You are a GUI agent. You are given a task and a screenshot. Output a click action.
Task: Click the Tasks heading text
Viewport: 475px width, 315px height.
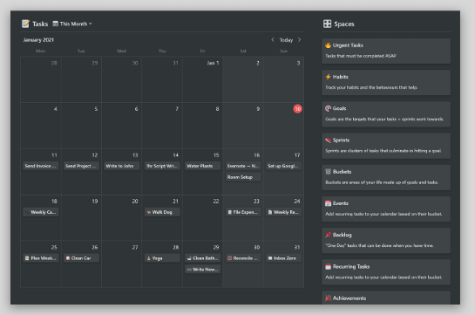40,24
